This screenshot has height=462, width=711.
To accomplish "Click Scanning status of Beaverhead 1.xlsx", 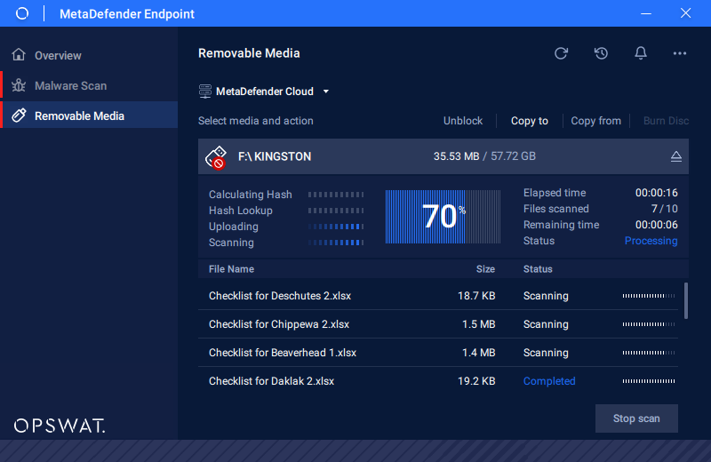I will [x=546, y=353].
